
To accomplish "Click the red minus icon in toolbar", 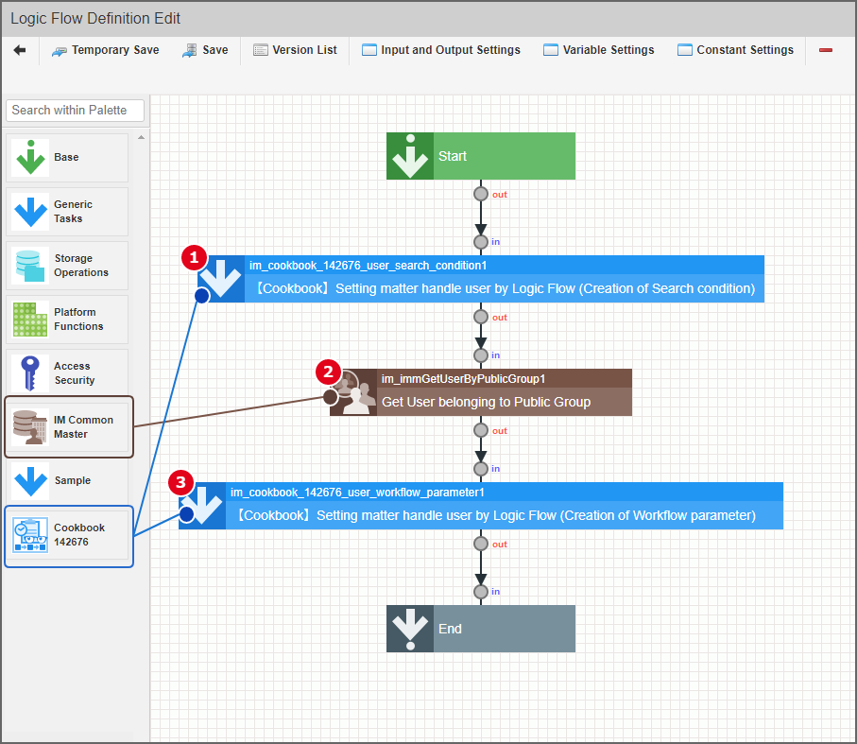I will click(x=825, y=50).
